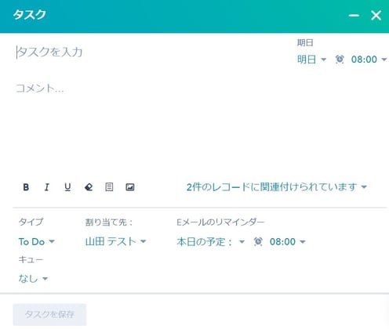Insert an image using the picture icon

pyautogui.click(x=130, y=187)
